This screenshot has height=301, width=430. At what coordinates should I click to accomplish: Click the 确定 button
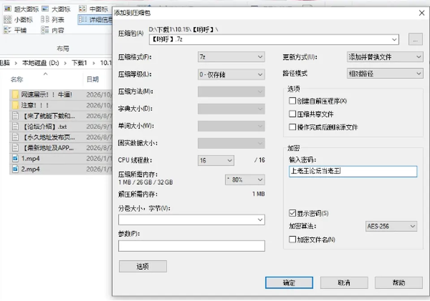[x=289, y=283]
